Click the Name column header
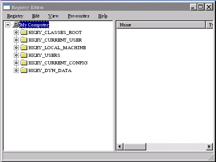Viewport: 216px width, 162px height. pos(161,25)
